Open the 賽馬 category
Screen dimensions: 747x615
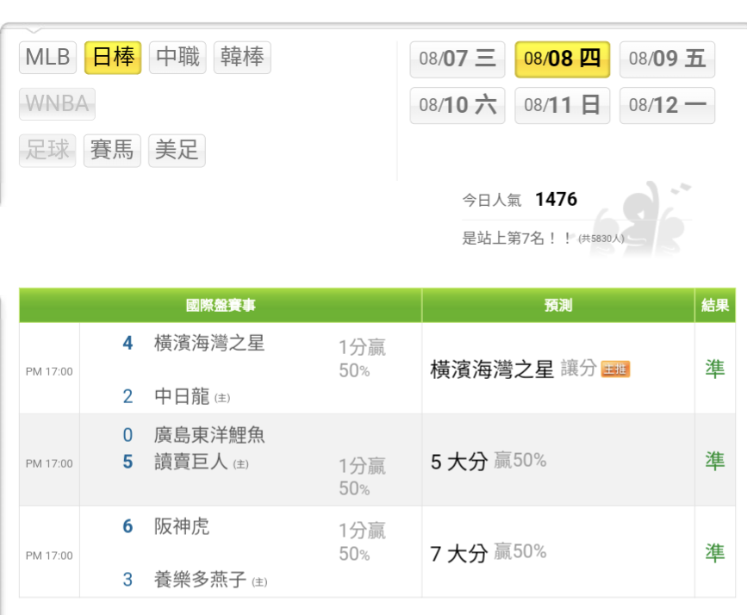pos(112,151)
